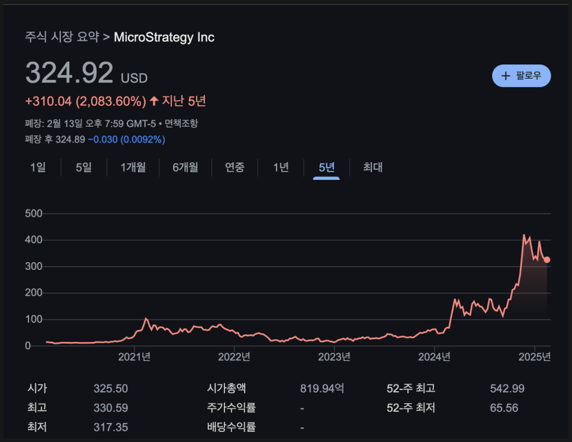Switch to the 6개월 range tab
This screenshot has width=572, height=442.
coord(185,167)
